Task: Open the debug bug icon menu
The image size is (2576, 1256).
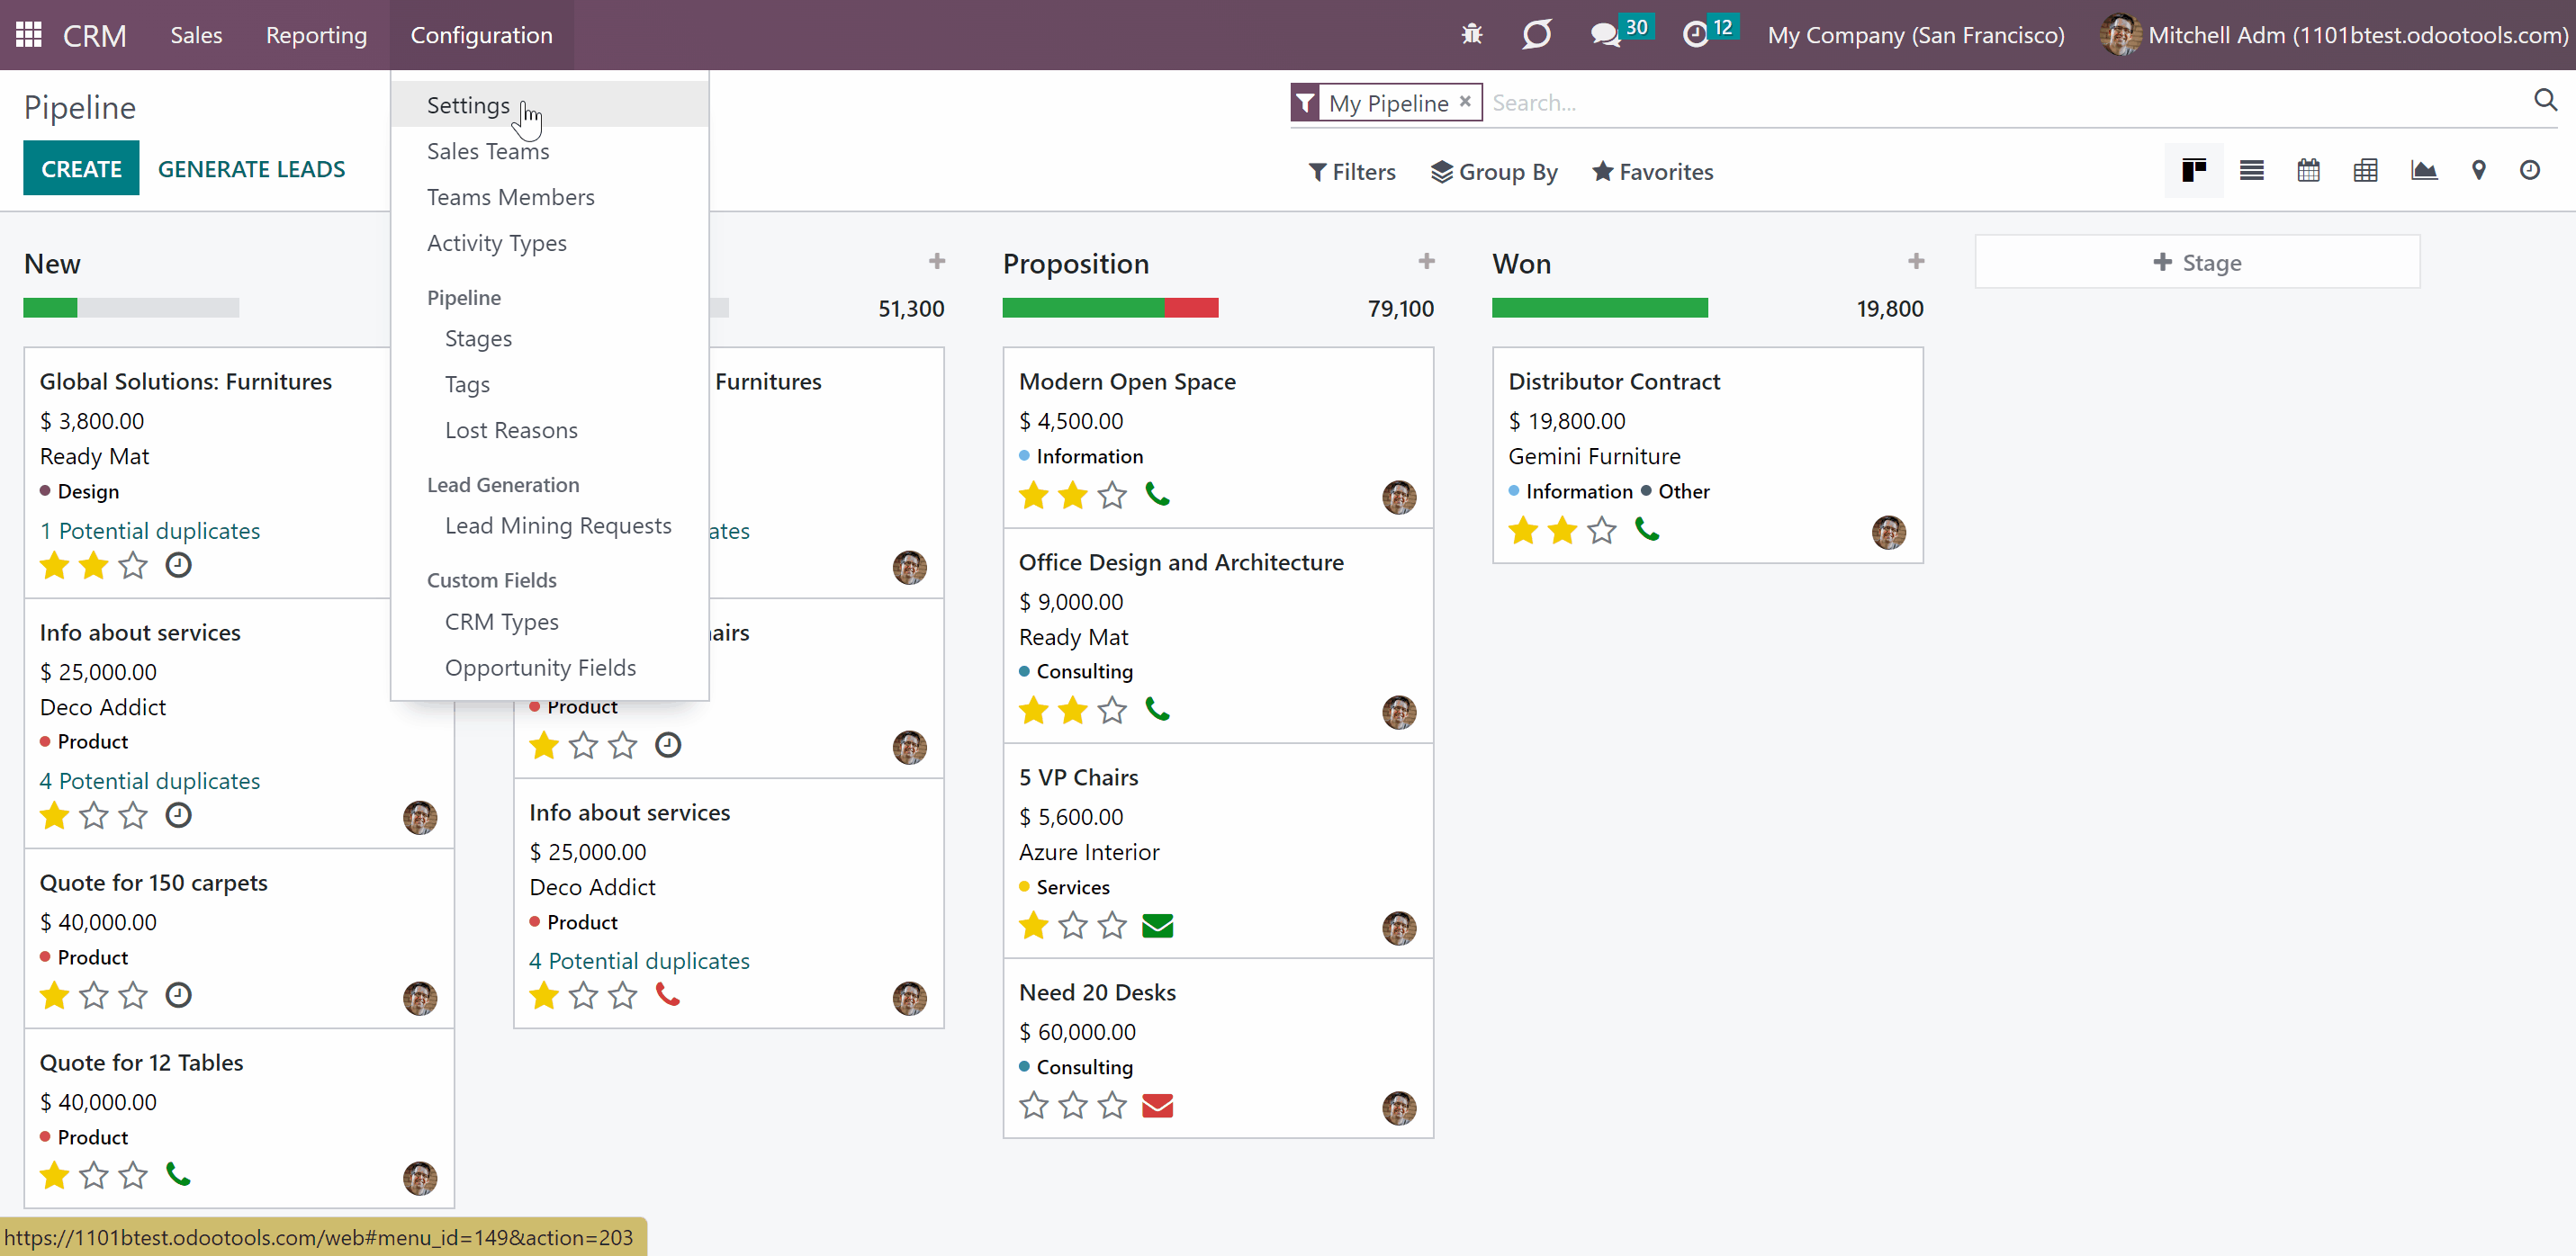Action: coord(1471,34)
